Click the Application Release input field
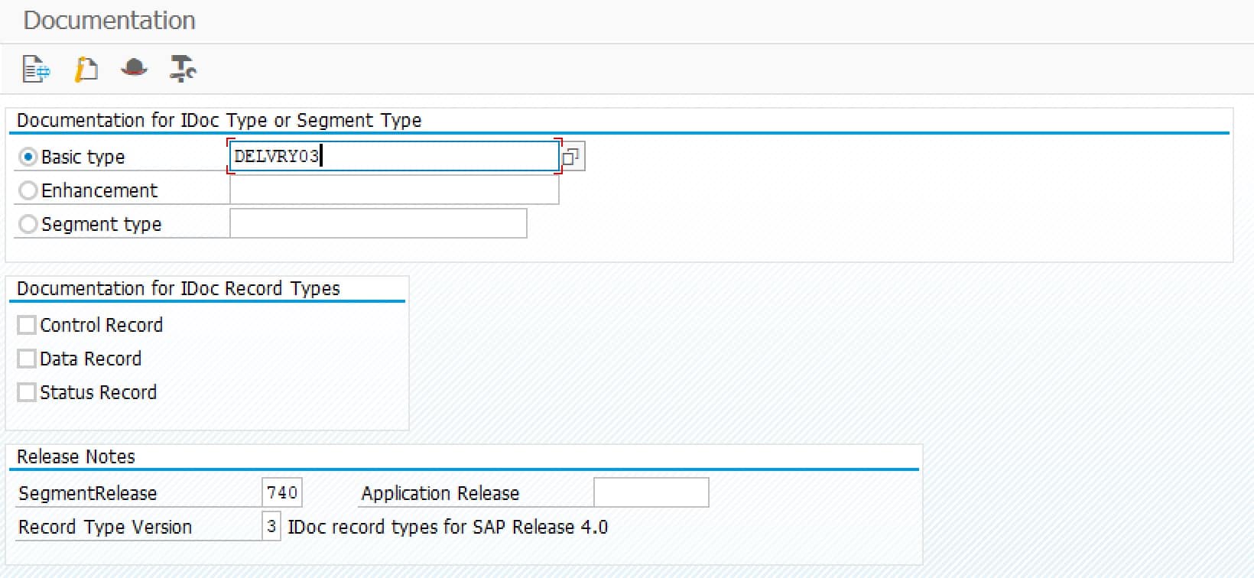This screenshot has width=1254, height=578. [x=651, y=493]
